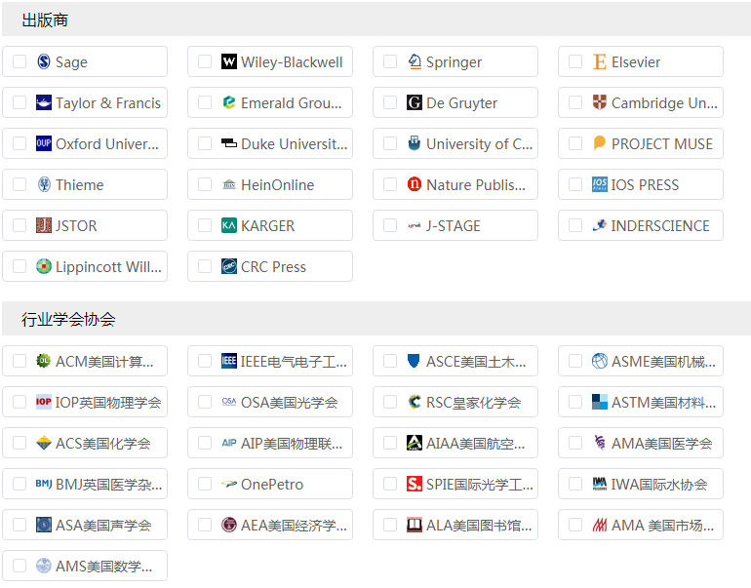751x588 pixels.
Task: Click the Springer horse logo icon
Action: 415,61
